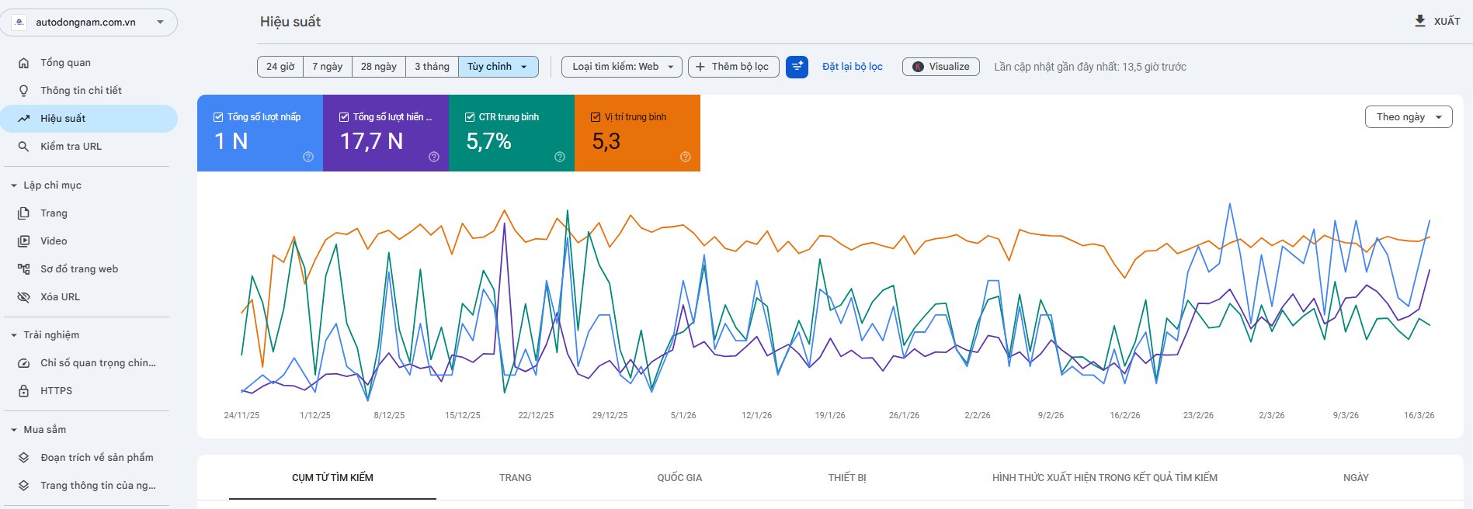Switch to the THIẾT BỊ tab
The width and height of the screenshot is (1473, 509).
[x=847, y=478]
